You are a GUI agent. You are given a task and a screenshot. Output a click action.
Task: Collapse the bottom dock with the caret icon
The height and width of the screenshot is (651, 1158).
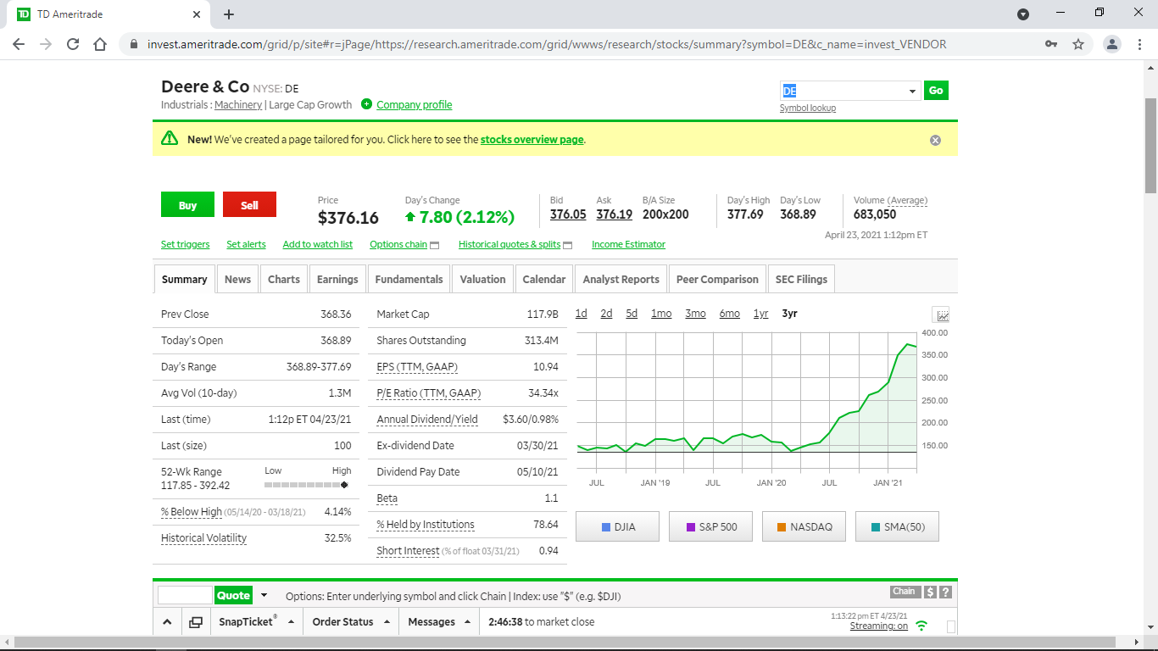tap(166, 622)
